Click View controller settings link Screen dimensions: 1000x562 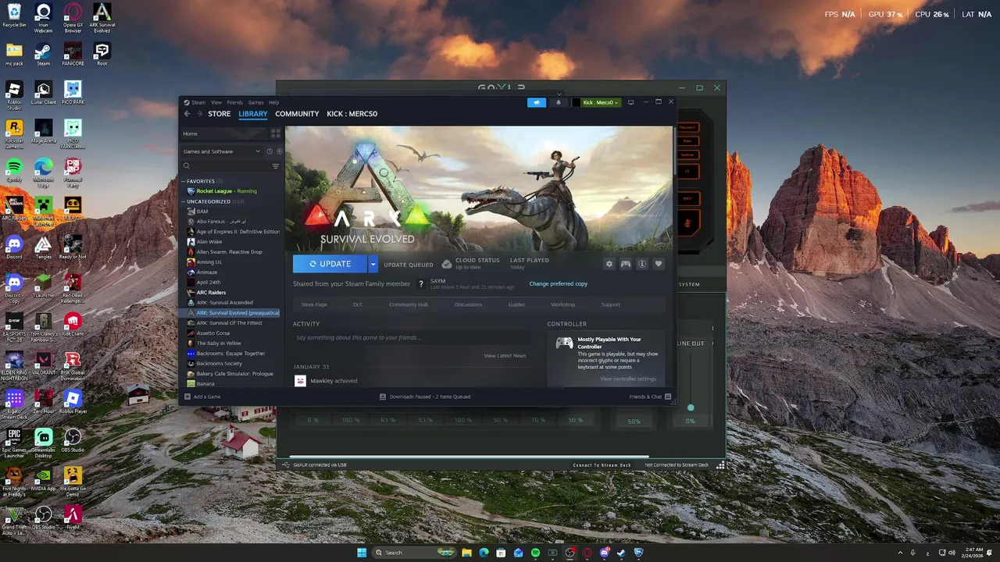click(x=628, y=379)
